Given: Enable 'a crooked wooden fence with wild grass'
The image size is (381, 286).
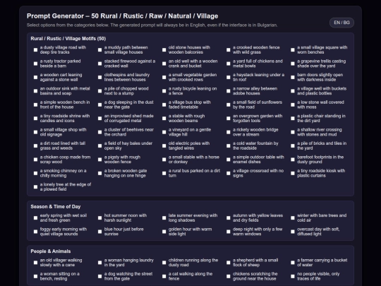Looking at the screenshot, I should coord(229,50).
